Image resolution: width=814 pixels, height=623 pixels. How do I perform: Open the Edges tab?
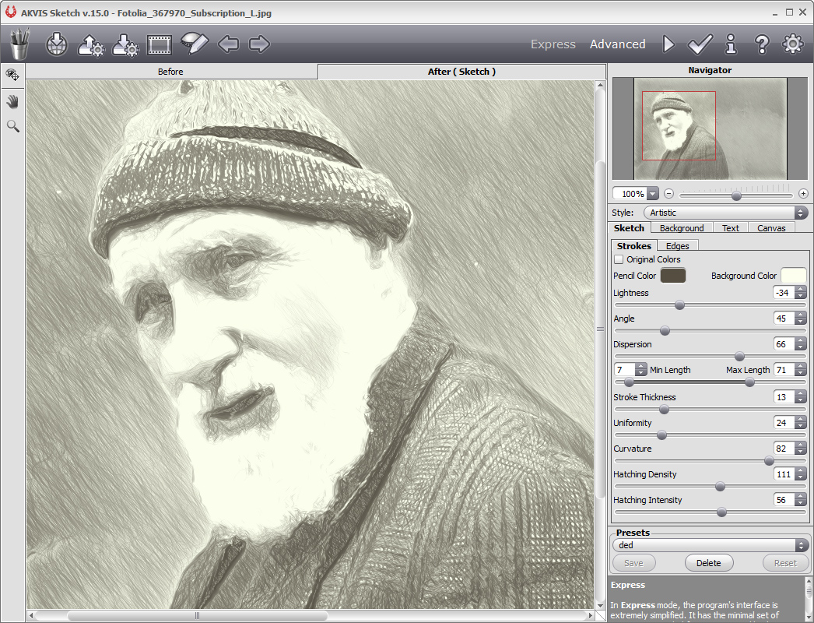[677, 246]
